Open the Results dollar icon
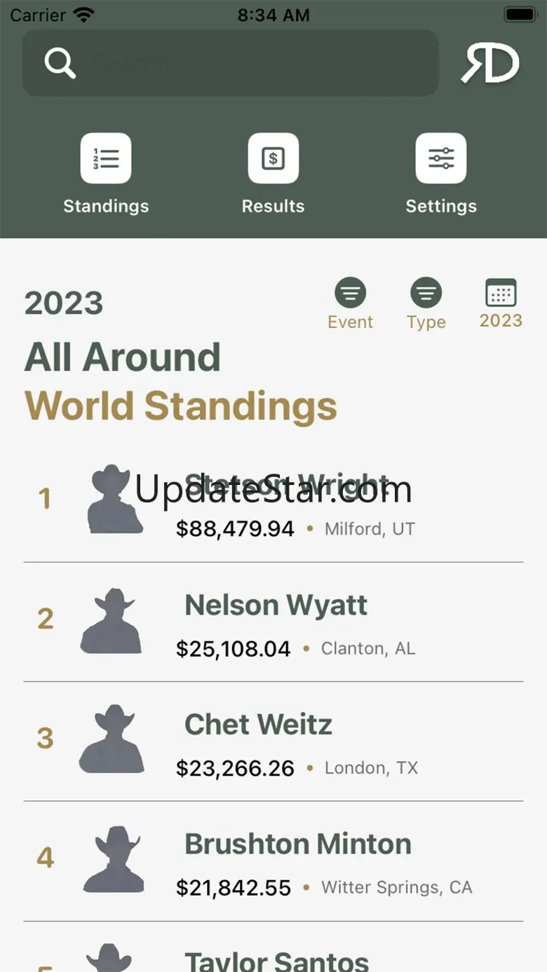Image resolution: width=547 pixels, height=972 pixels. (x=273, y=158)
